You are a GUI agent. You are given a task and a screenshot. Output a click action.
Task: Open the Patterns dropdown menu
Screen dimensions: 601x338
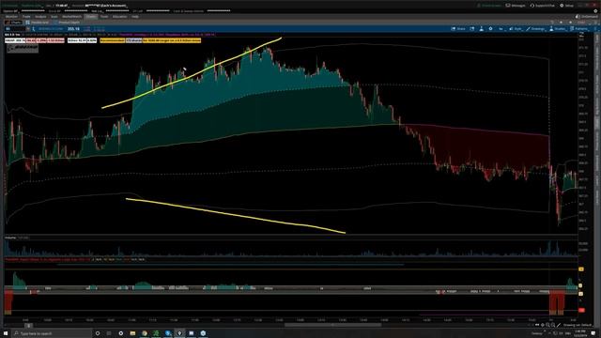[x=579, y=29]
